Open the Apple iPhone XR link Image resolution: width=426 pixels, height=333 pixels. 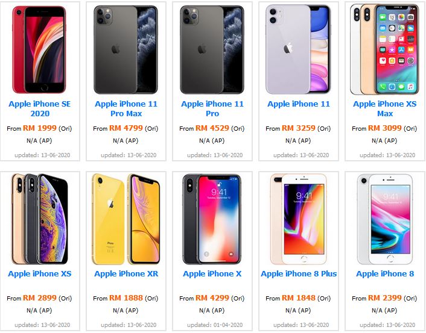tap(126, 274)
